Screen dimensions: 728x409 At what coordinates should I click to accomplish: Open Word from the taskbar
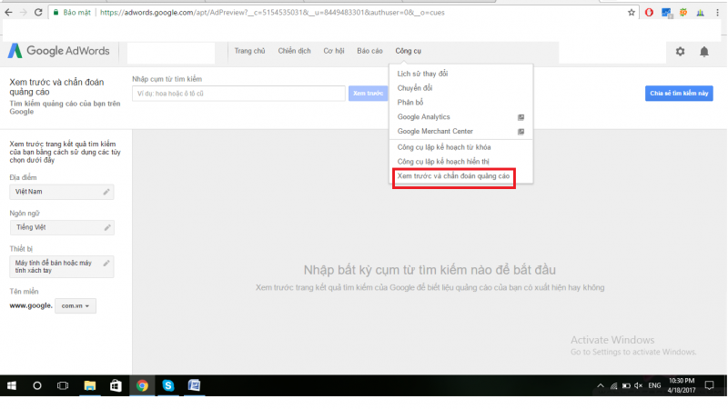[194, 385]
